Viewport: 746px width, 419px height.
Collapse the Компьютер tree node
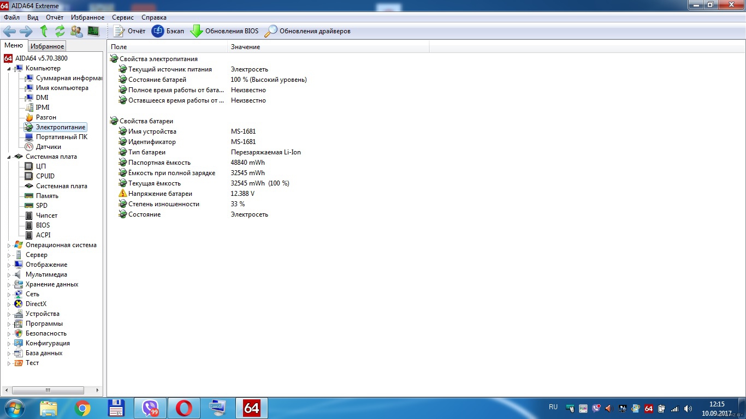9,69
